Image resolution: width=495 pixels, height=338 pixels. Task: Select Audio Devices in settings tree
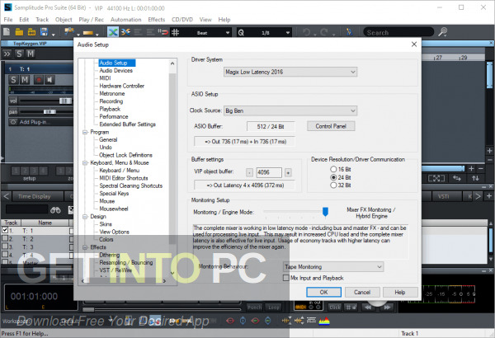tap(115, 71)
